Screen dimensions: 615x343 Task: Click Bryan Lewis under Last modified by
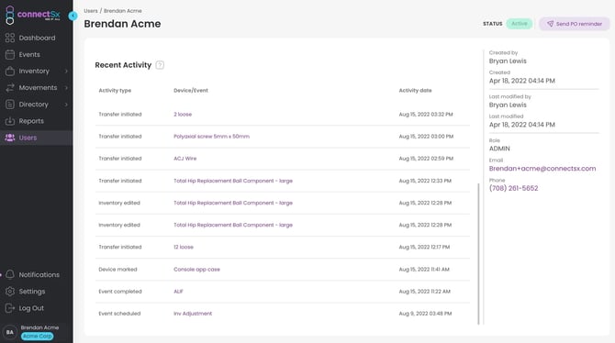point(508,105)
